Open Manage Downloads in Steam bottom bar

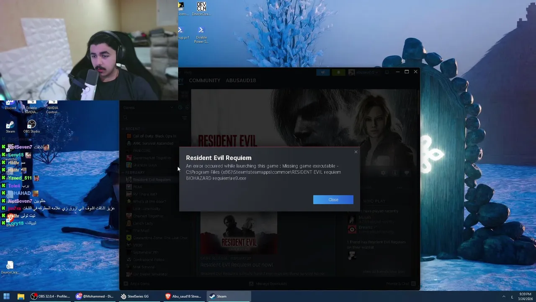coord(268,284)
